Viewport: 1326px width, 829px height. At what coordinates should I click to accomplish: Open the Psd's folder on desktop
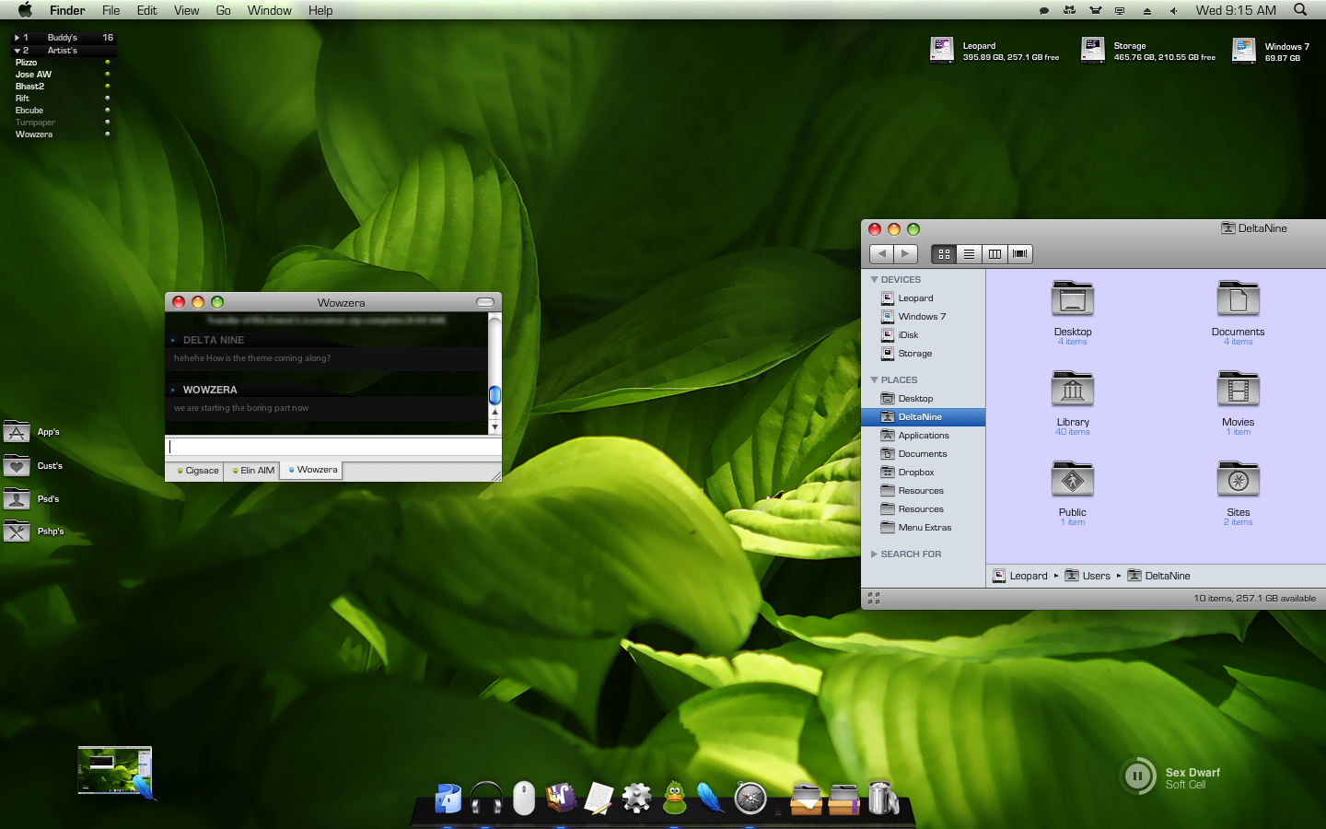click(x=17, y=498)
